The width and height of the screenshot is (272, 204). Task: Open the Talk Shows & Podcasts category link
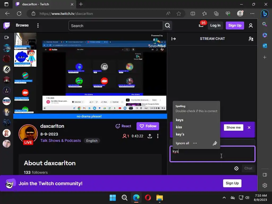61,141
